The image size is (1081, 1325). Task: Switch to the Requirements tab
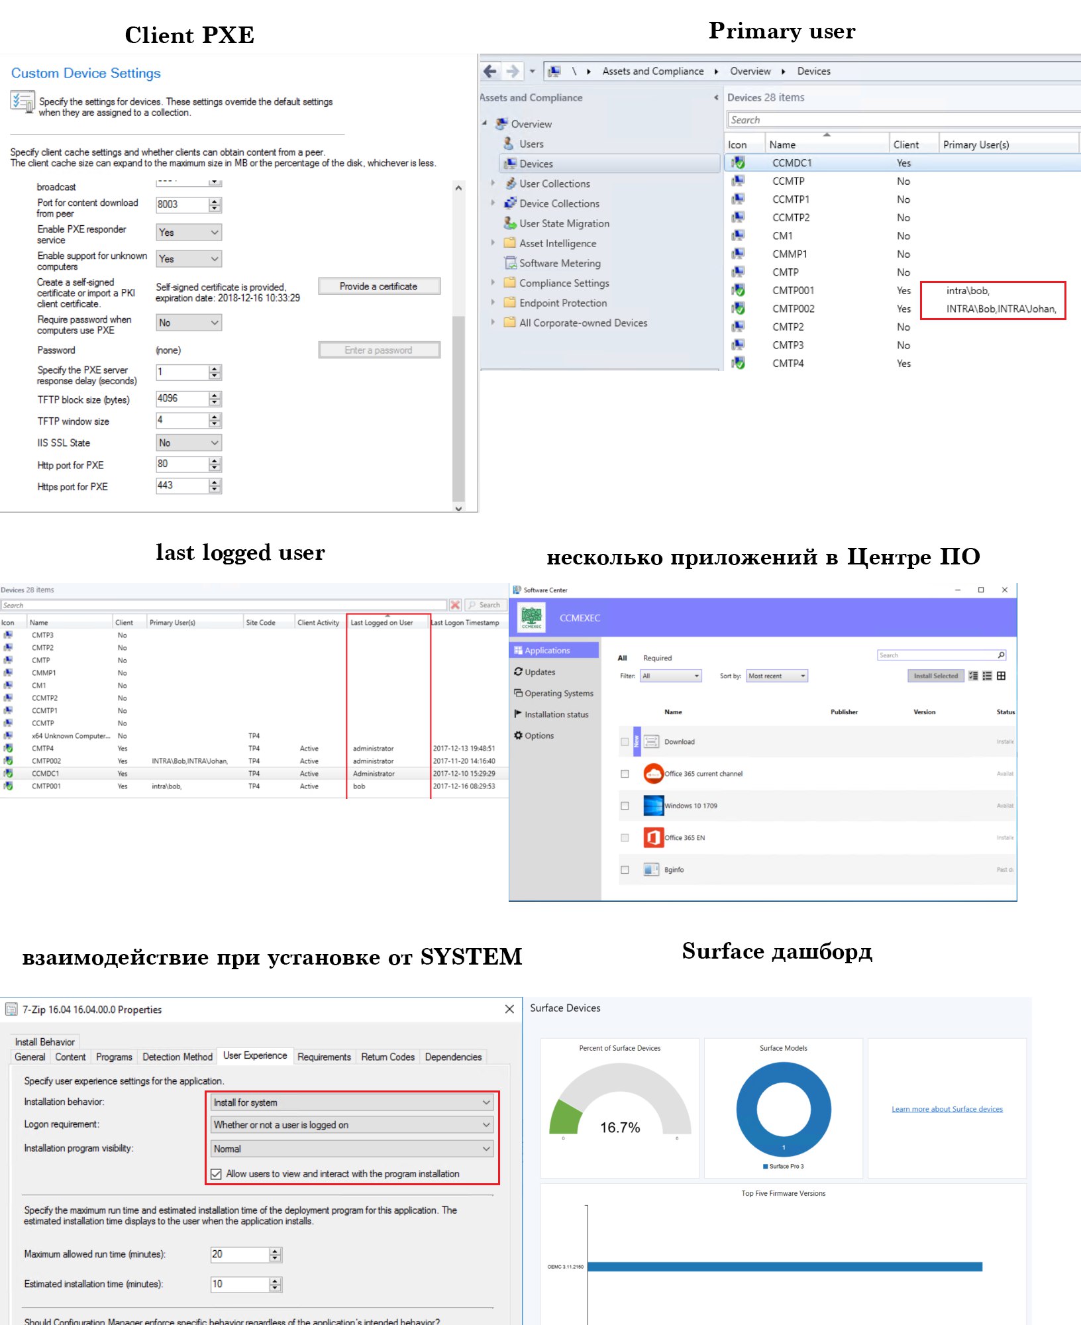point(324,1057)
